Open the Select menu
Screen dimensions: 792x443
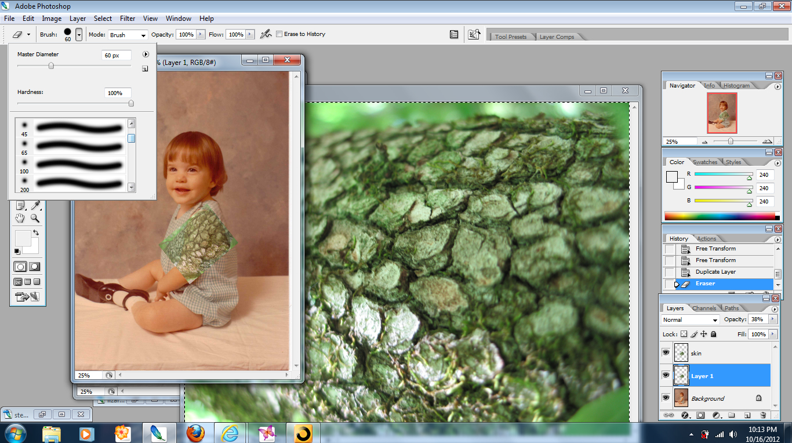pos(103,19)
